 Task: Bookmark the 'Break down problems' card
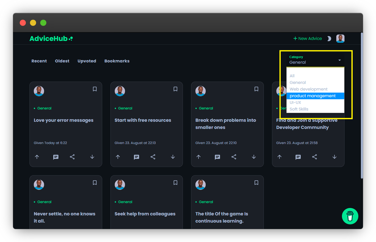(x=256, y=89)
